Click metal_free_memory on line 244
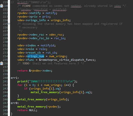Screen dimensions: 133x116 click(45, 92)
